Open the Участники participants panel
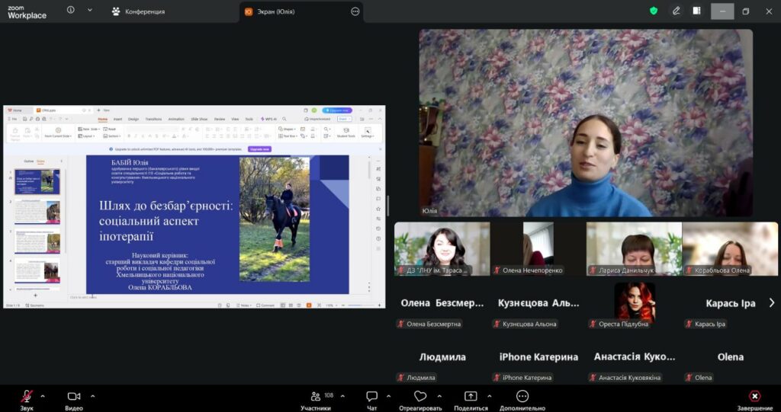Image resolution: width=781 pixels, height=412 pixels. [316, 401]
